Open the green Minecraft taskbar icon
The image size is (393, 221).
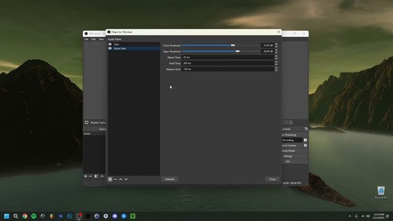tap(133, 216)
